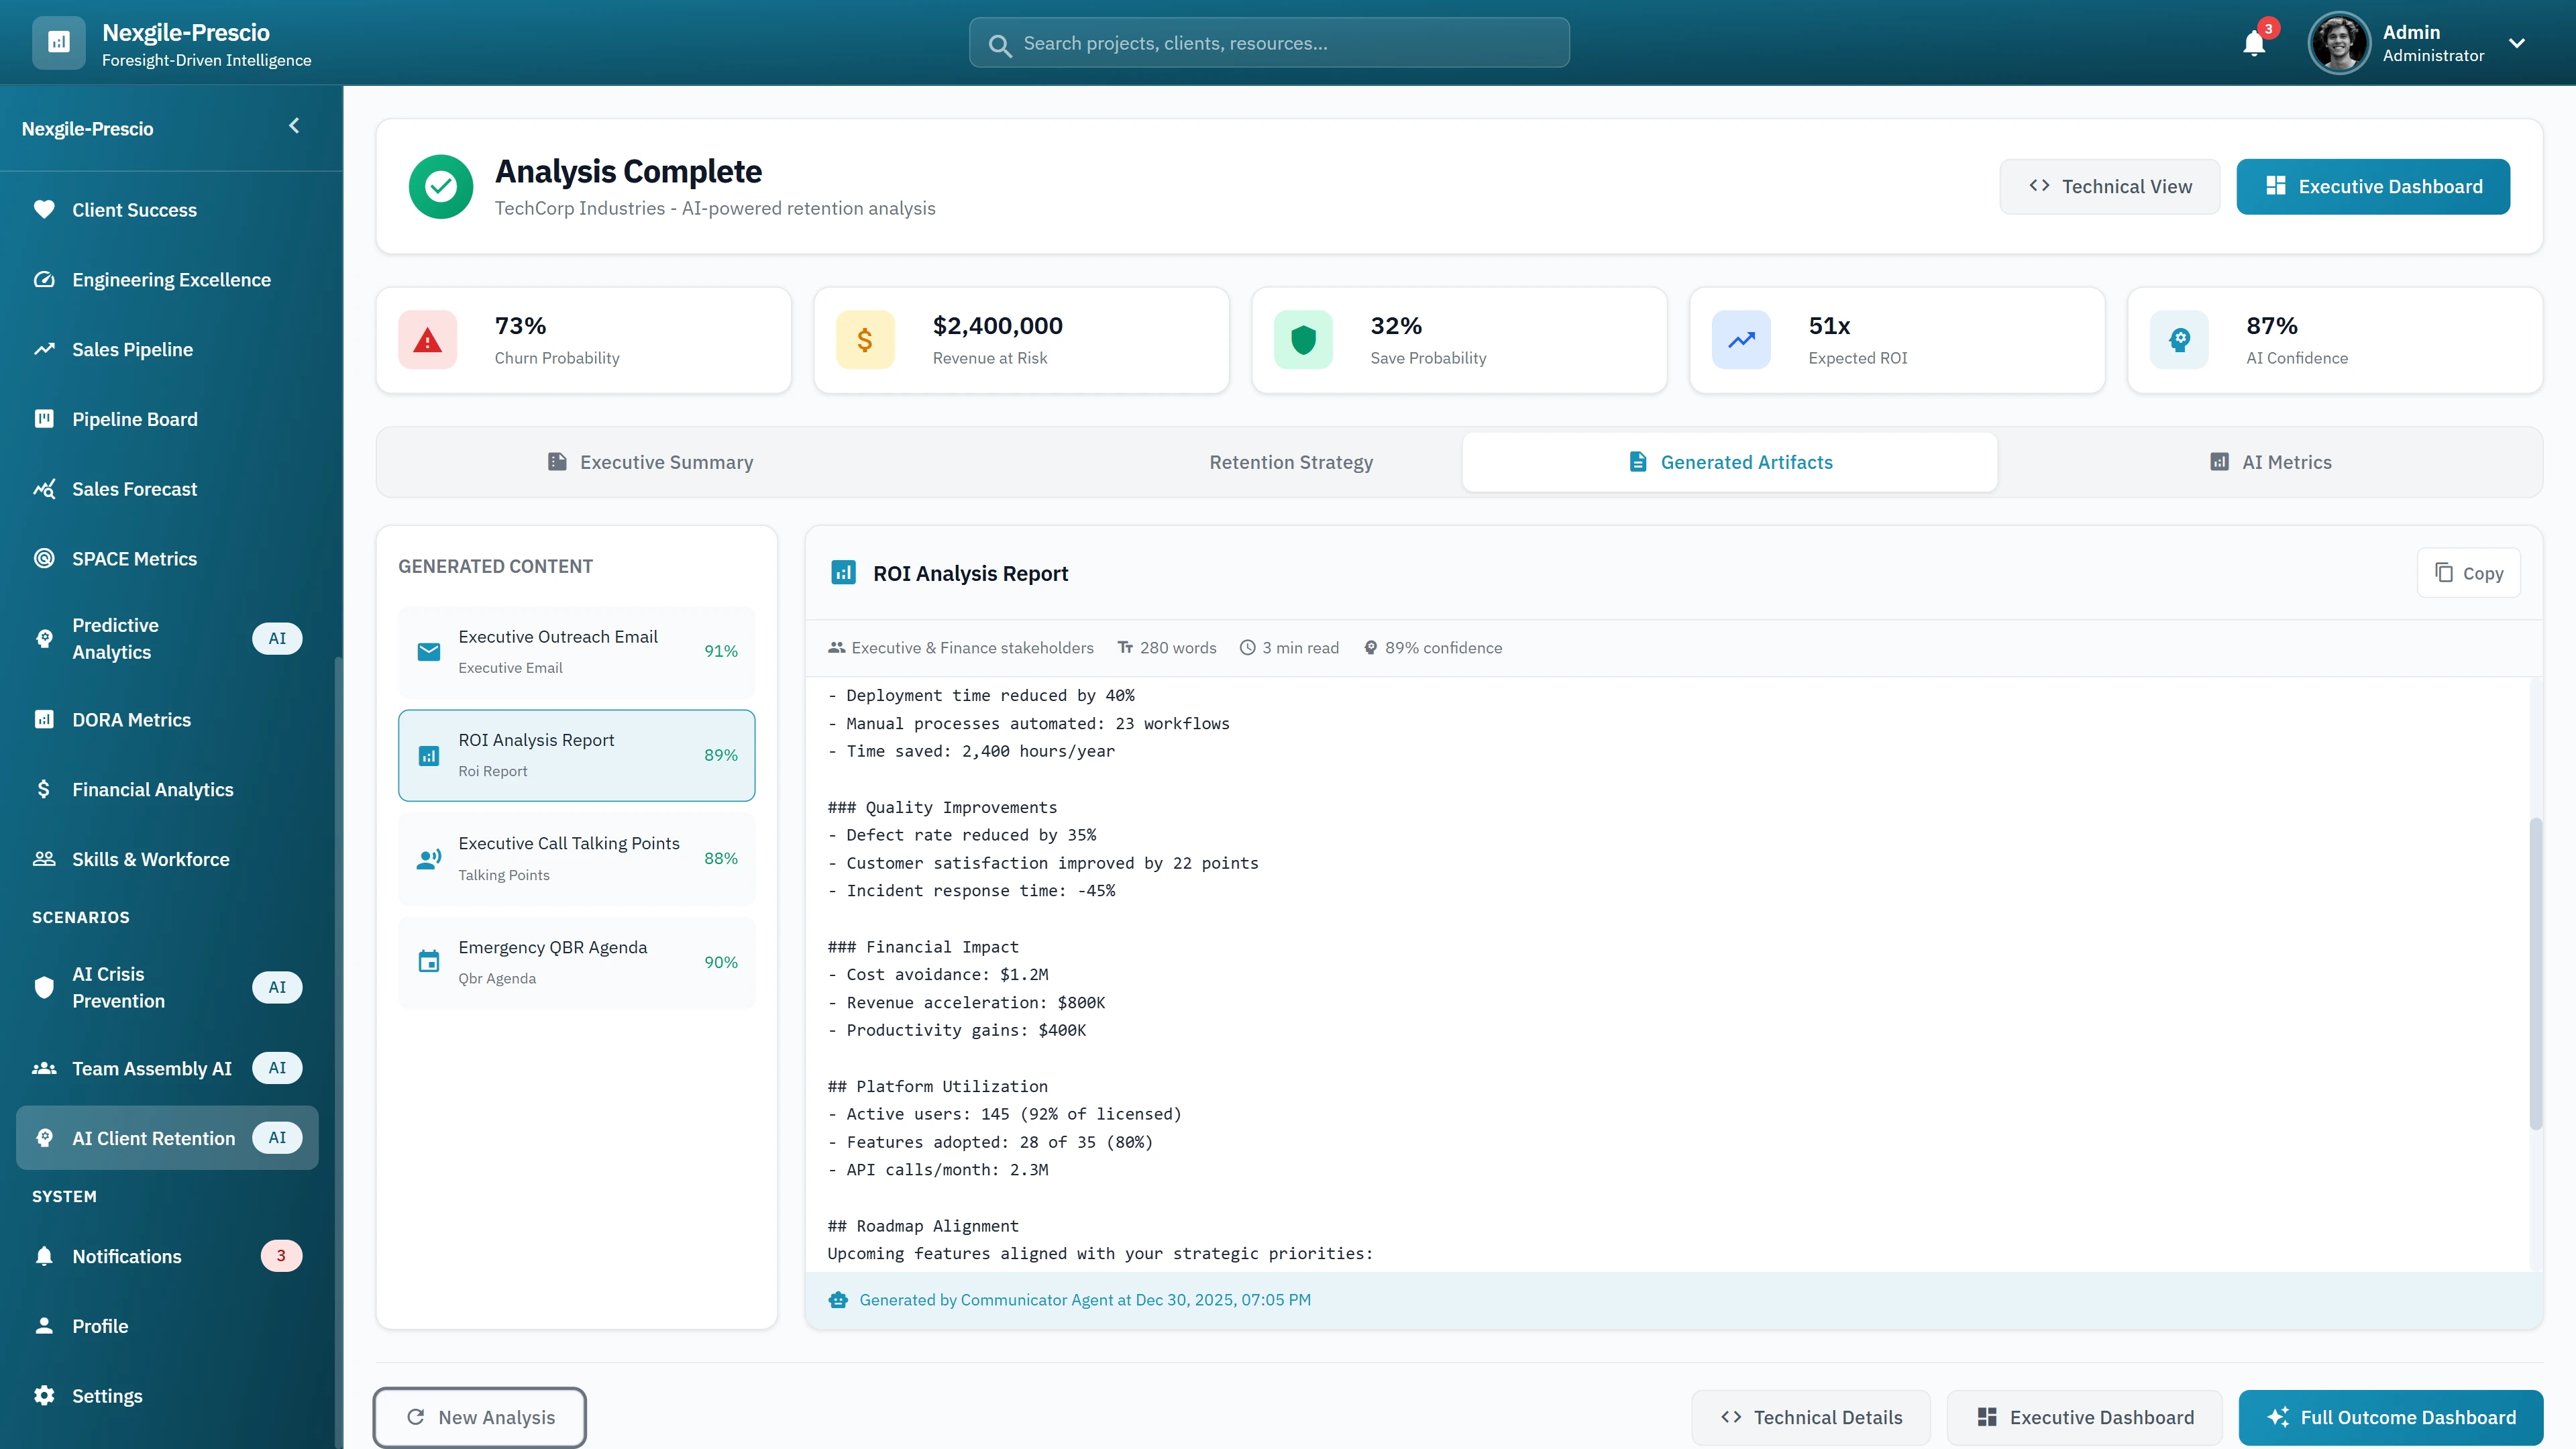
Task: Open AI Crisis Prevention shield icon
Action: tap(44, 986)
